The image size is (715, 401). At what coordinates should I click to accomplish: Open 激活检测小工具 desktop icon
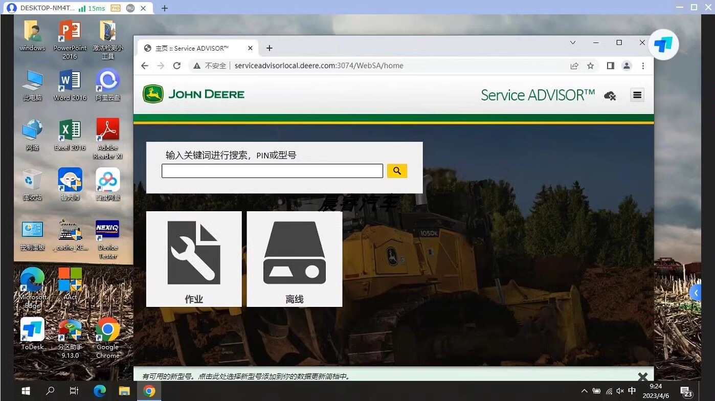click(x=107, y=40)
